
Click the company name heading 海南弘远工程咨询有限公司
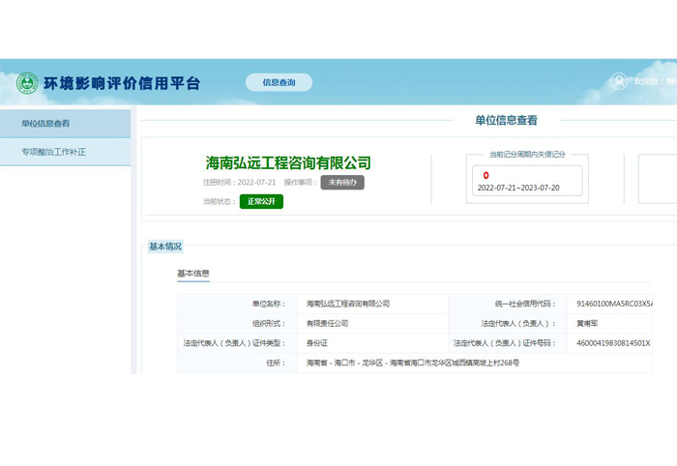point(288,163)
